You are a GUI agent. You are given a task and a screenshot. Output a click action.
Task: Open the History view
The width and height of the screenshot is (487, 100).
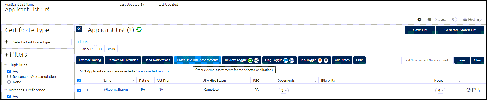[x=472, y=20]
